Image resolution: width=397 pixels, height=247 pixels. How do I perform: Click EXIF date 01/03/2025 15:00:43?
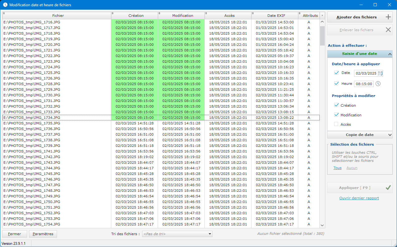tap(275, 39)
